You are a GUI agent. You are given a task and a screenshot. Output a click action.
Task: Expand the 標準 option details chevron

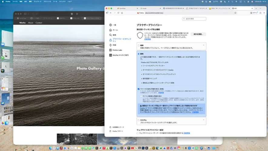(203, 45)
